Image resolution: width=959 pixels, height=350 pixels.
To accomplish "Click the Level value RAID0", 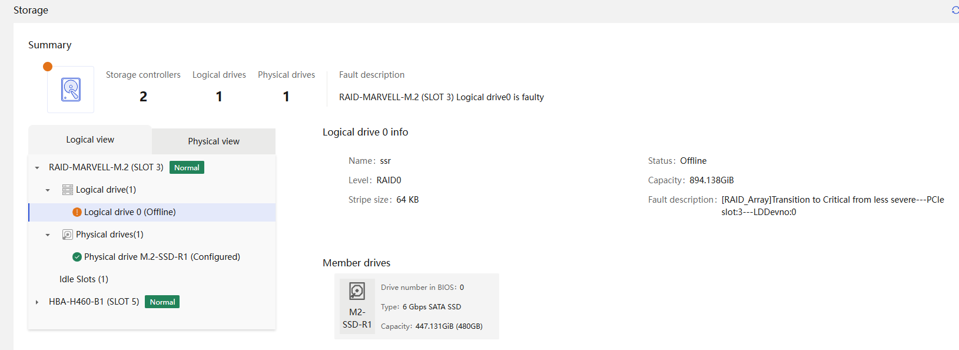I will pos(389,180).
